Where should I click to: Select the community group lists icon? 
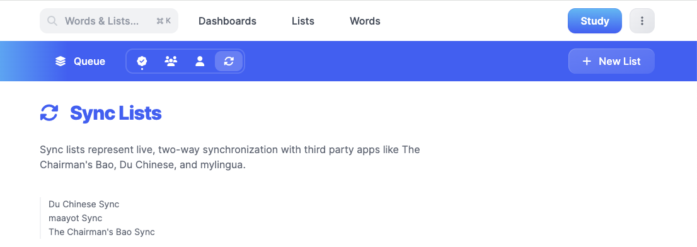click(171, 61)
